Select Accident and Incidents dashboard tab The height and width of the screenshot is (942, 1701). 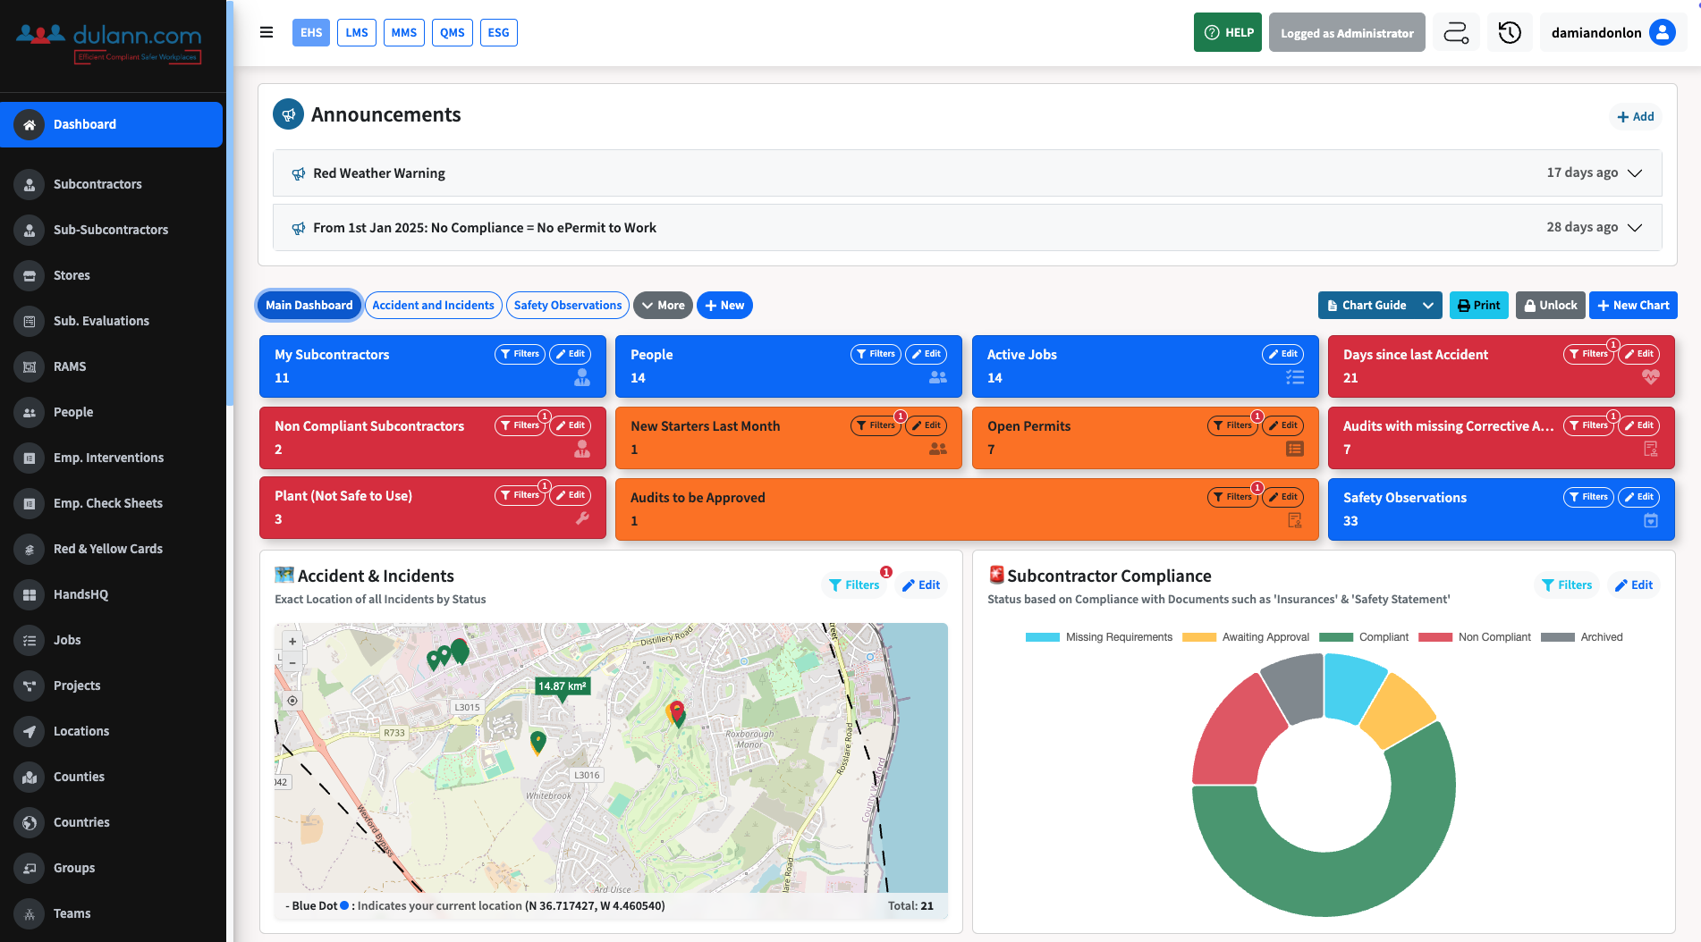433,305
